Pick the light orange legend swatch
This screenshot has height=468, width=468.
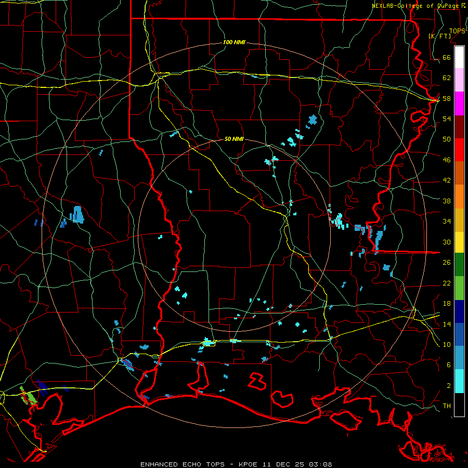tap(459, 197)
